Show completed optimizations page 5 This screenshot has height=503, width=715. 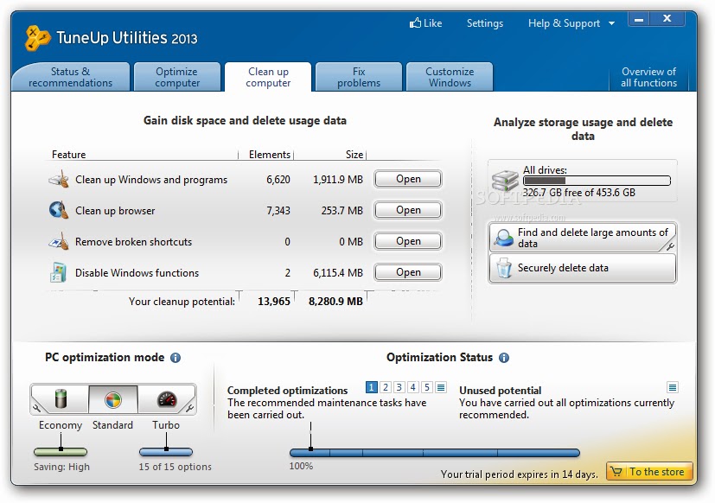427,387
